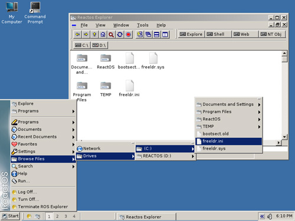This screenshot has width=295, height=221.
Task: Open the Help menu in Reactos Explorer
Action: 161,25
